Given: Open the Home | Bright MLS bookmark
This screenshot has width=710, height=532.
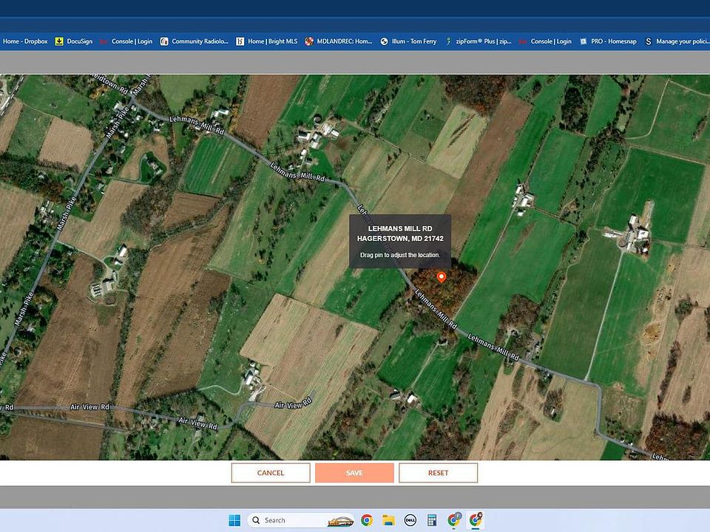Looking at the screenshot, I should (267, 41).
